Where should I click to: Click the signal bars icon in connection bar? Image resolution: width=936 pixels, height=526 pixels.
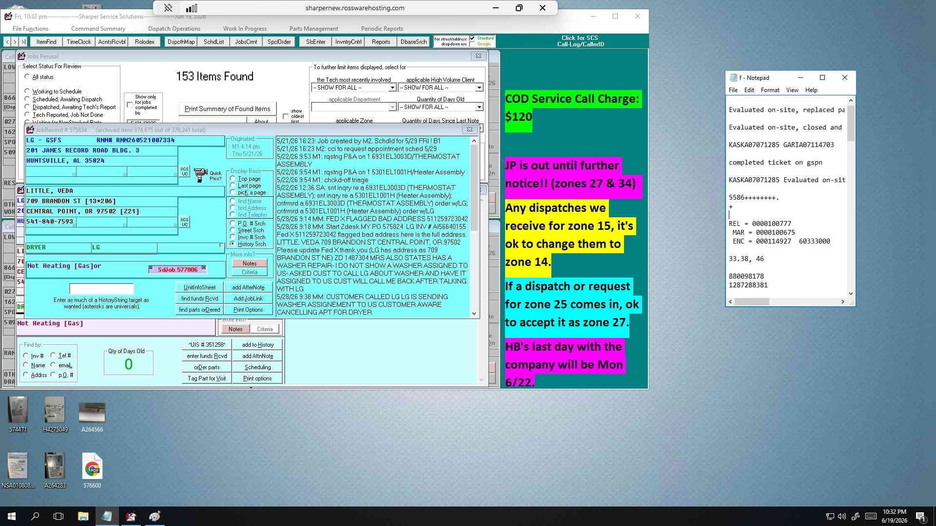pos(192,8)
